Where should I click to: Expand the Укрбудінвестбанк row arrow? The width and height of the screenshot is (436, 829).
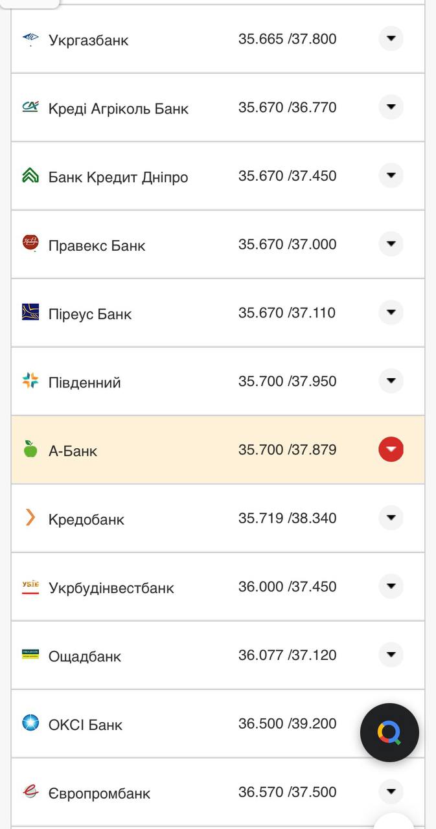pyautogui.click(x=391, y=586)
